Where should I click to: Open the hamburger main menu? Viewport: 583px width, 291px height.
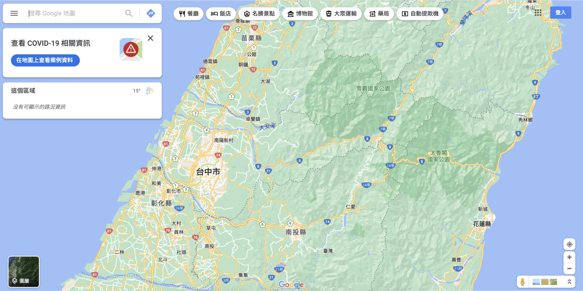(x=14, y=13)
